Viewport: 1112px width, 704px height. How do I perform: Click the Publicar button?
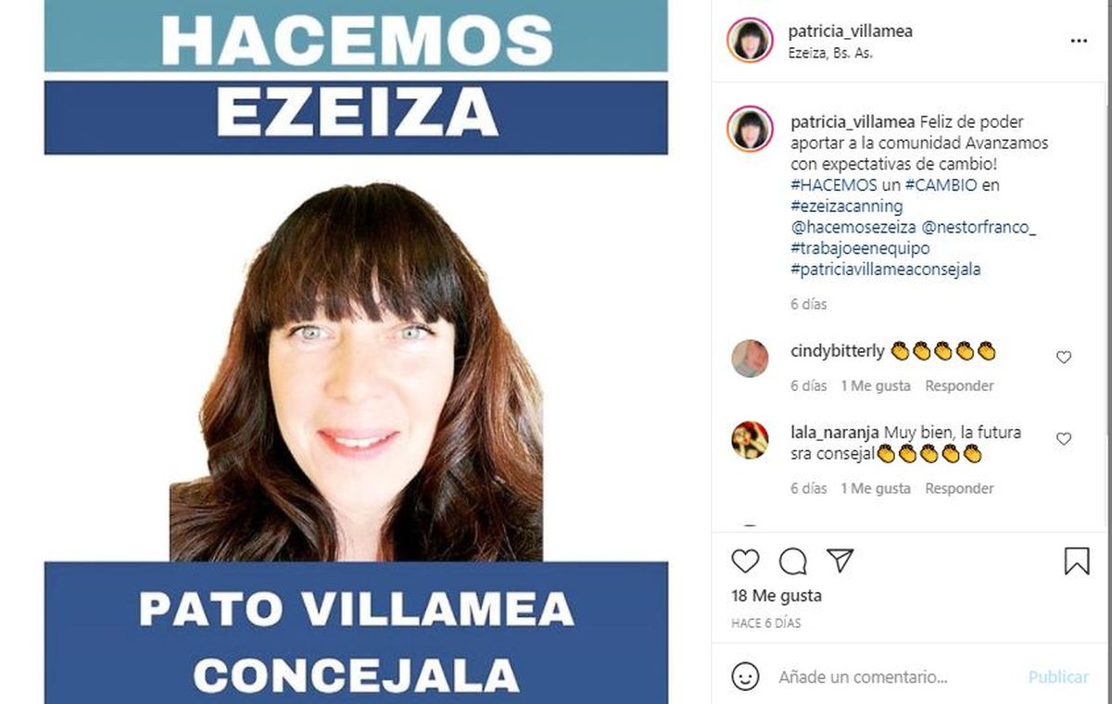pyautogui.click(x=1058, y=677)
